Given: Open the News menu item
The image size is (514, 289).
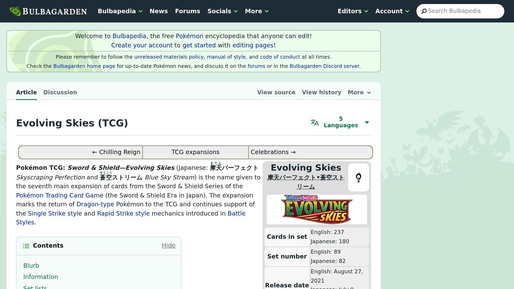Looking at the screenshot, I should pos(159,11).
